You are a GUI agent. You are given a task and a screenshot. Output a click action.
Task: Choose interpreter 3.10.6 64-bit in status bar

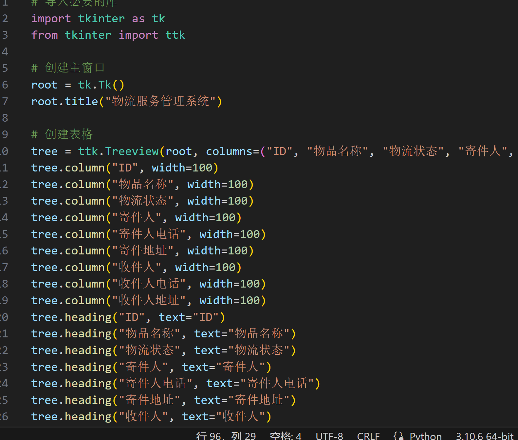click(485, 436)
